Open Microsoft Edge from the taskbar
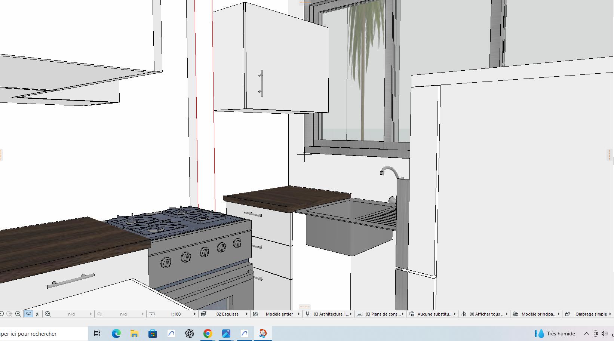This screenshot has height=341, width=614. click(x=116, y=334)
